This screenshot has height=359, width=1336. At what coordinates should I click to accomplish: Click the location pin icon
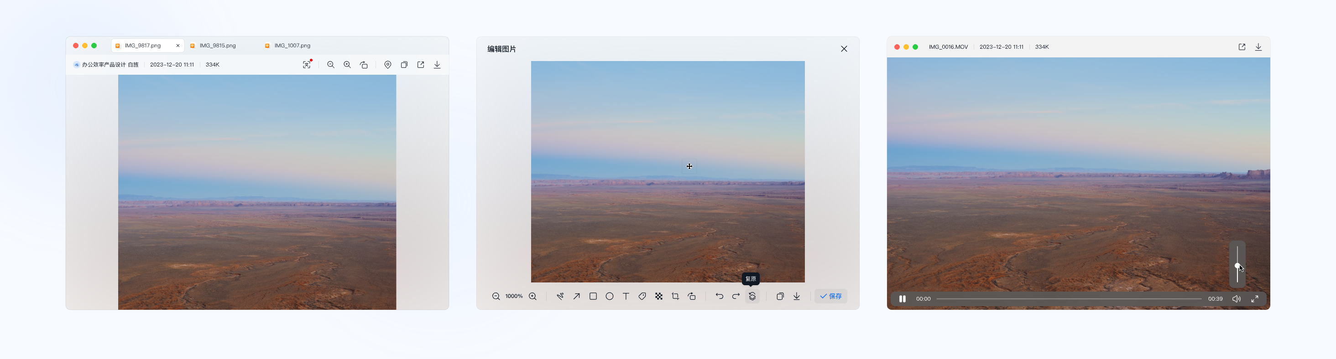point(387,65)
